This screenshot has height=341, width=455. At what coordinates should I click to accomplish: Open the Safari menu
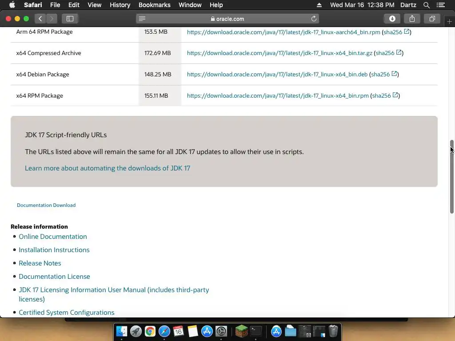33,5
